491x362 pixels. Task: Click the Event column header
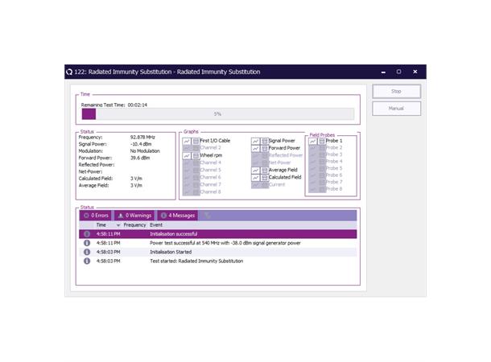(x=156, y=225)
